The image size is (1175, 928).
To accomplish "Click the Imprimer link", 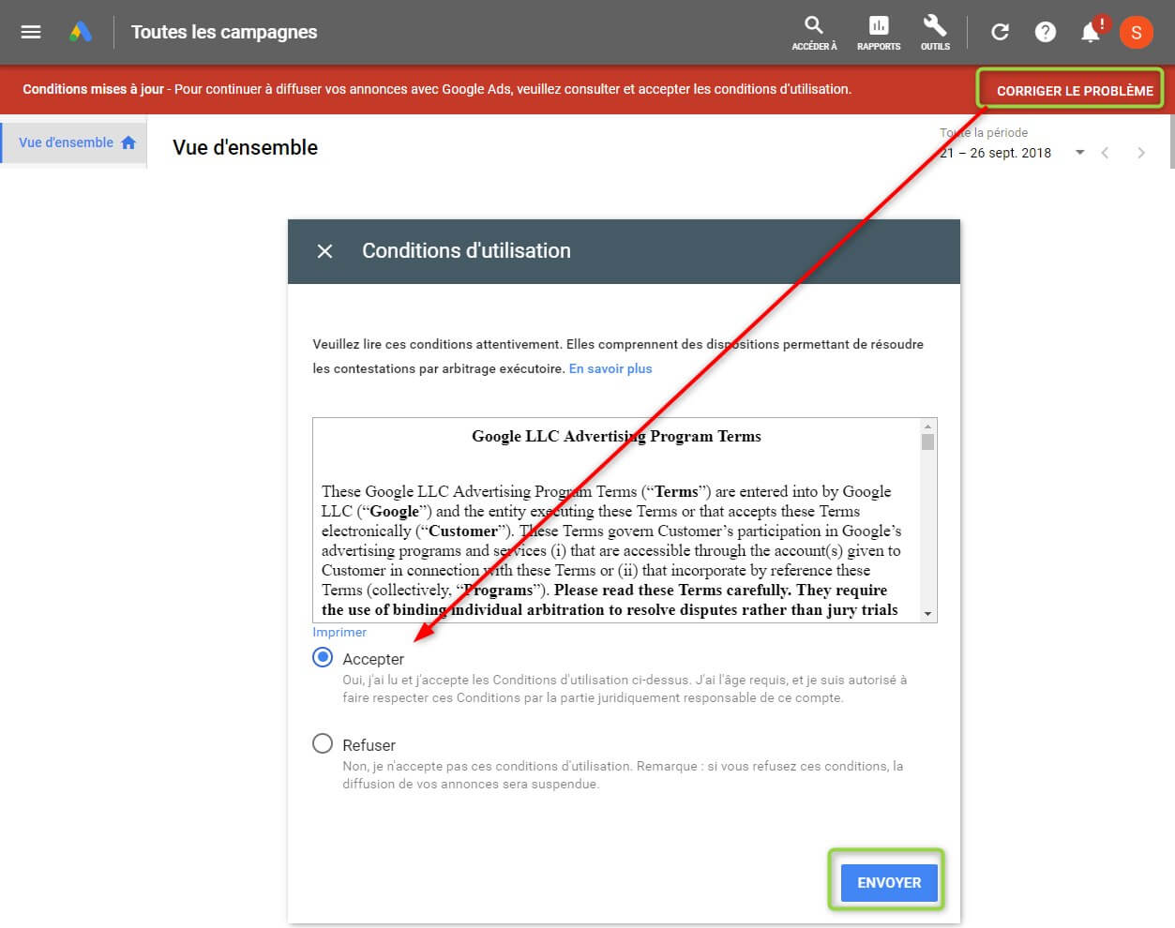I will (x=339, y=633).
